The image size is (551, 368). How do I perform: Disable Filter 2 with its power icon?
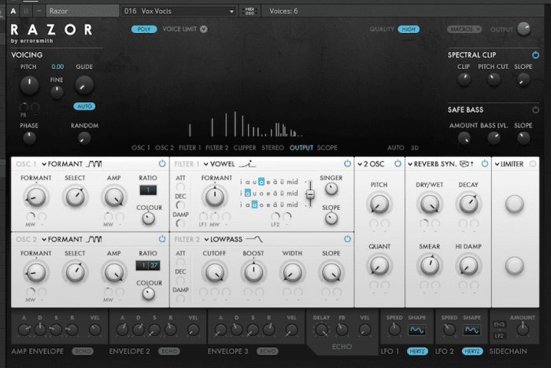click(x=347, y=239)
